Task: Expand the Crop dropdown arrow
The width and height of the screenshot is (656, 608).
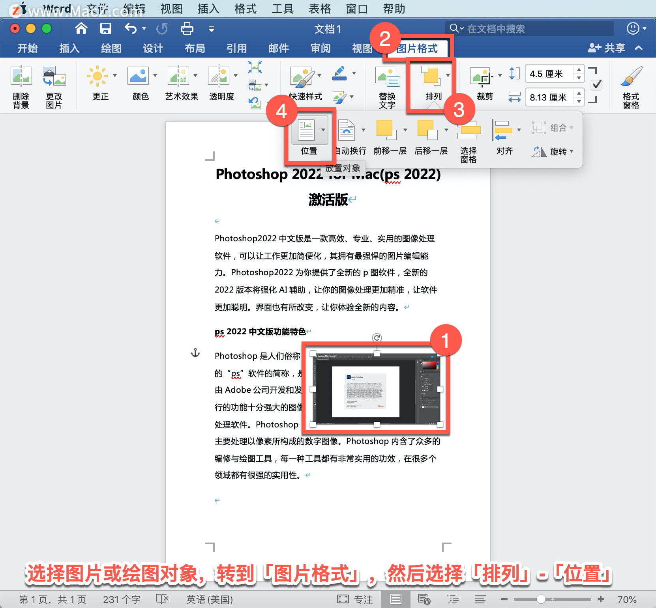Action: (x=500, y=76)
